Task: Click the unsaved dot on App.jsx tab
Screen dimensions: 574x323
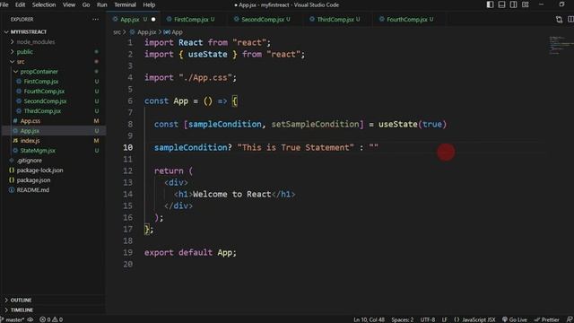Action: (x=153, y=20)
